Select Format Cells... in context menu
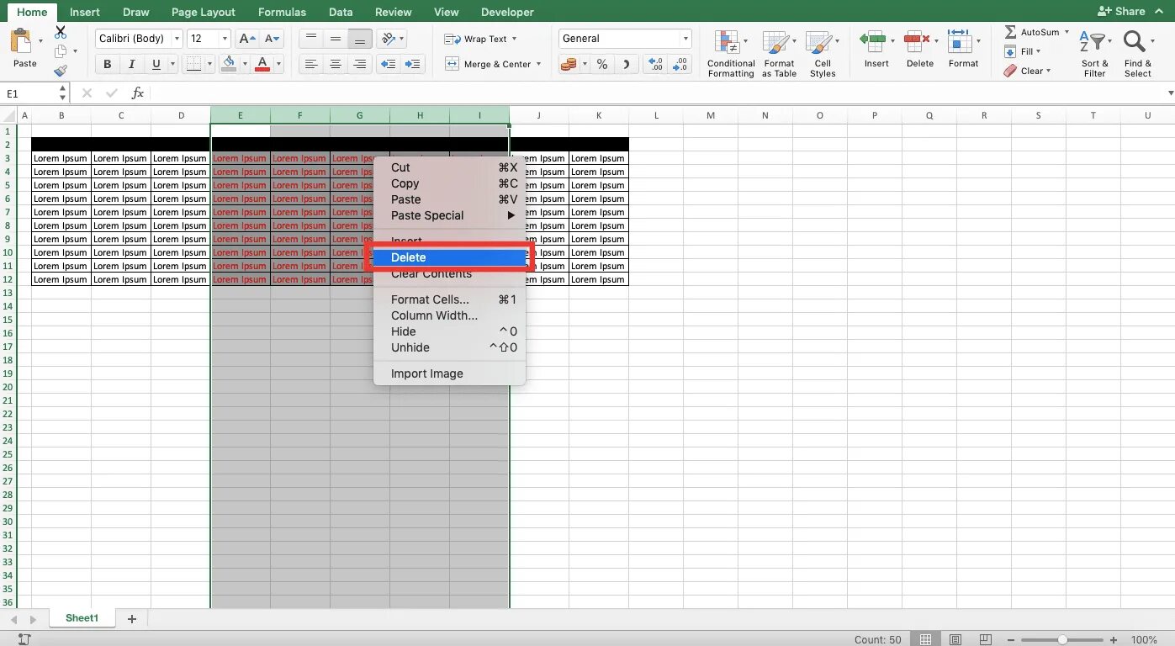This screenshot has width=1175, height=646. point(449,299)
